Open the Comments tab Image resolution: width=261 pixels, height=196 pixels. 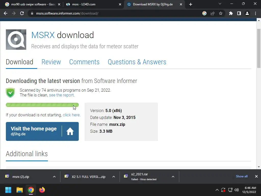[x=84, y=62]
